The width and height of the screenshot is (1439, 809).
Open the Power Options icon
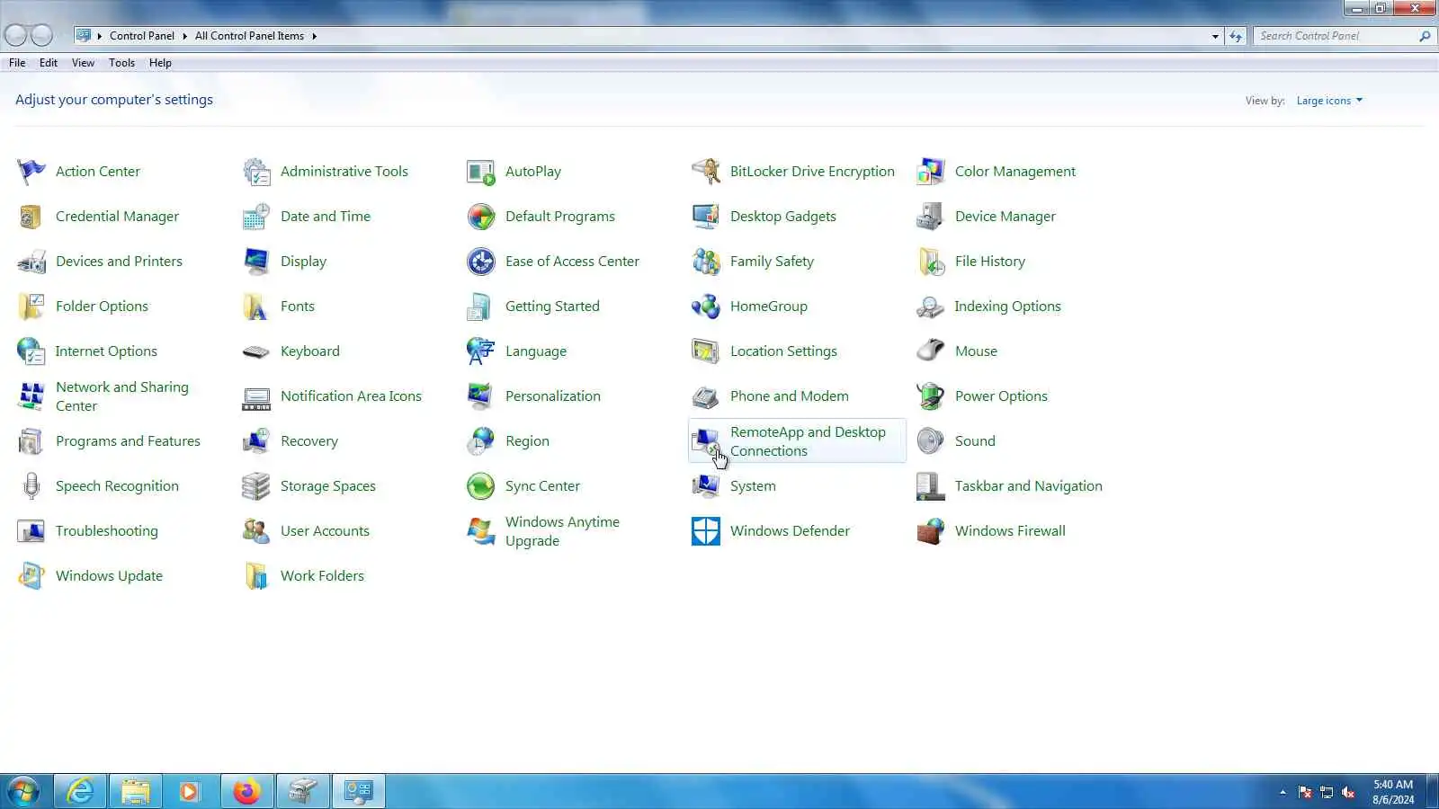click(x=931, y=396)
